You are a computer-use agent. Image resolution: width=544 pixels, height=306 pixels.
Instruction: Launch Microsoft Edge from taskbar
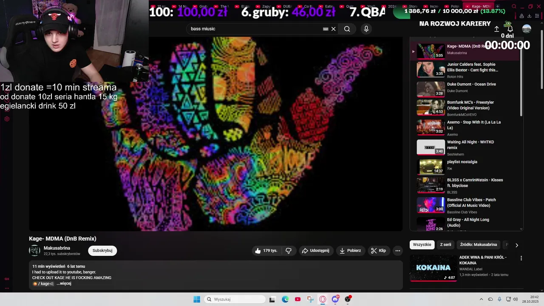(285, 299)
